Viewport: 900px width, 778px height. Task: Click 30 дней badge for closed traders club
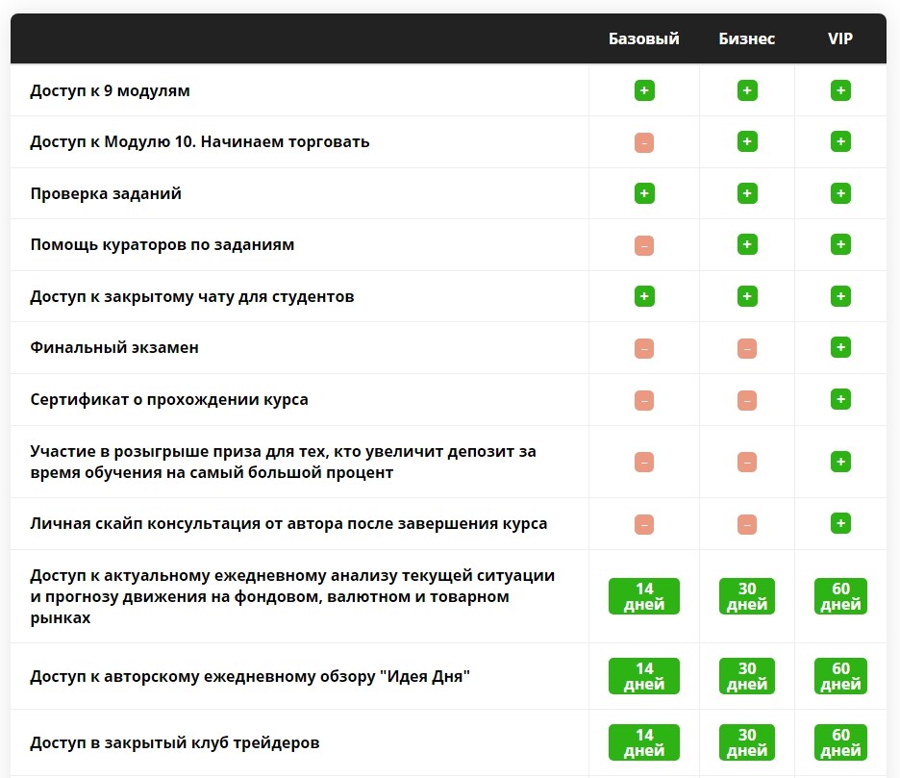tap(747, 742)
